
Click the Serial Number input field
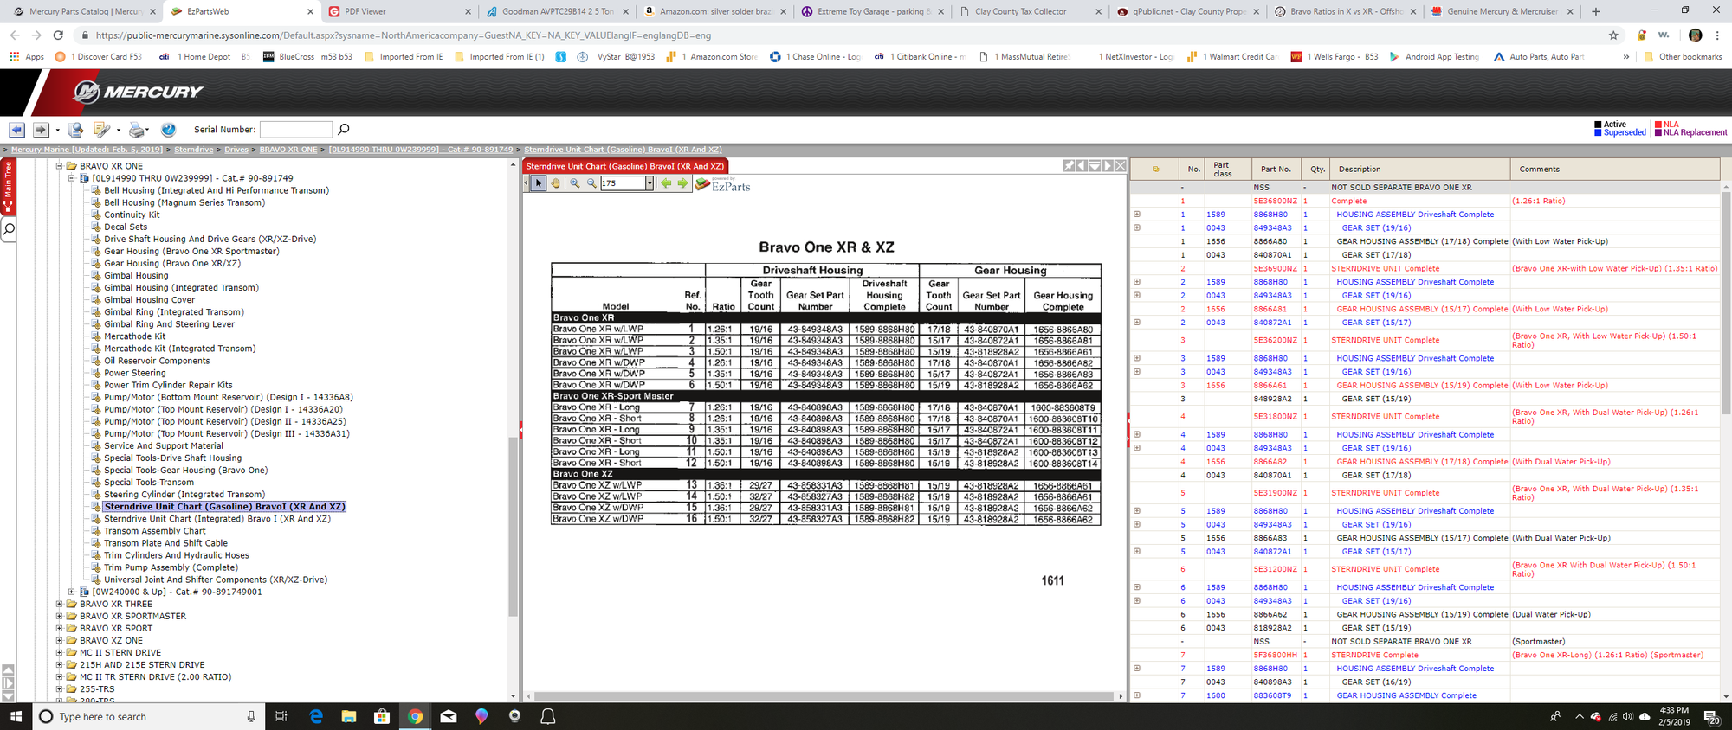295,130
